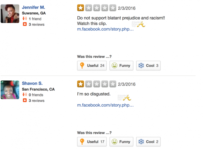Screen dimensions: 203x150
Task: Vote Jennifer's review Useful (24)
Action: coord(92,66)
